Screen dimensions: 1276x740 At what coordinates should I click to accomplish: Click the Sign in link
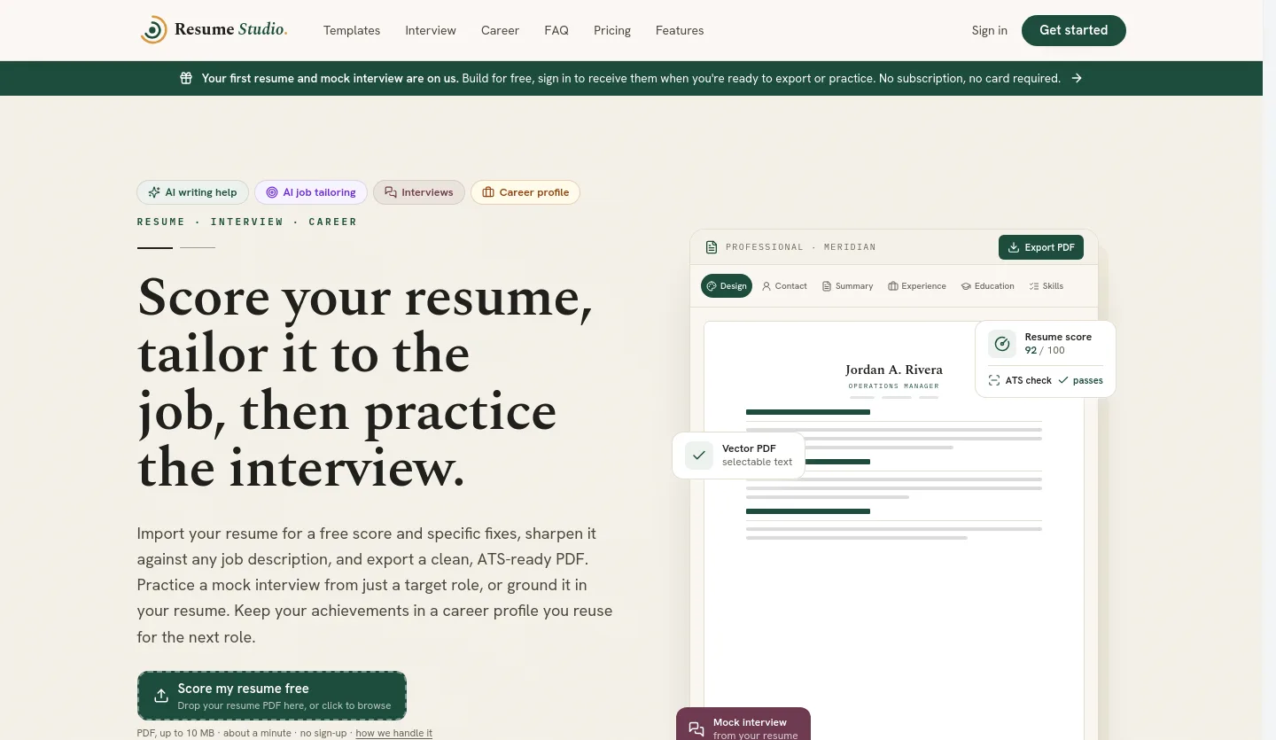(x=989, y=30)
